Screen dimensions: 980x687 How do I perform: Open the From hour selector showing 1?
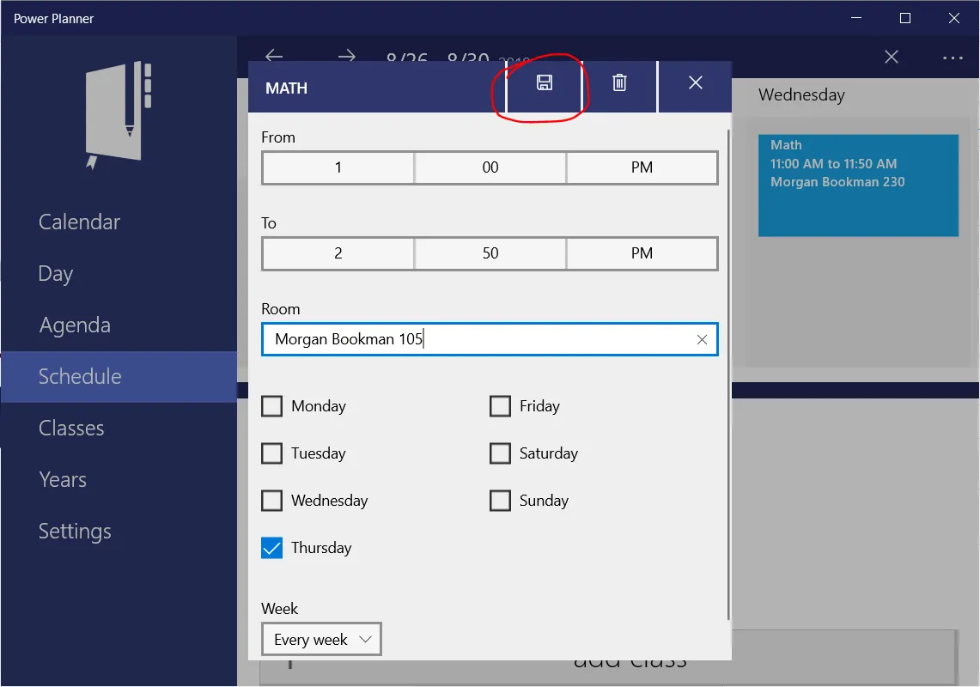(x=338, y=167)
